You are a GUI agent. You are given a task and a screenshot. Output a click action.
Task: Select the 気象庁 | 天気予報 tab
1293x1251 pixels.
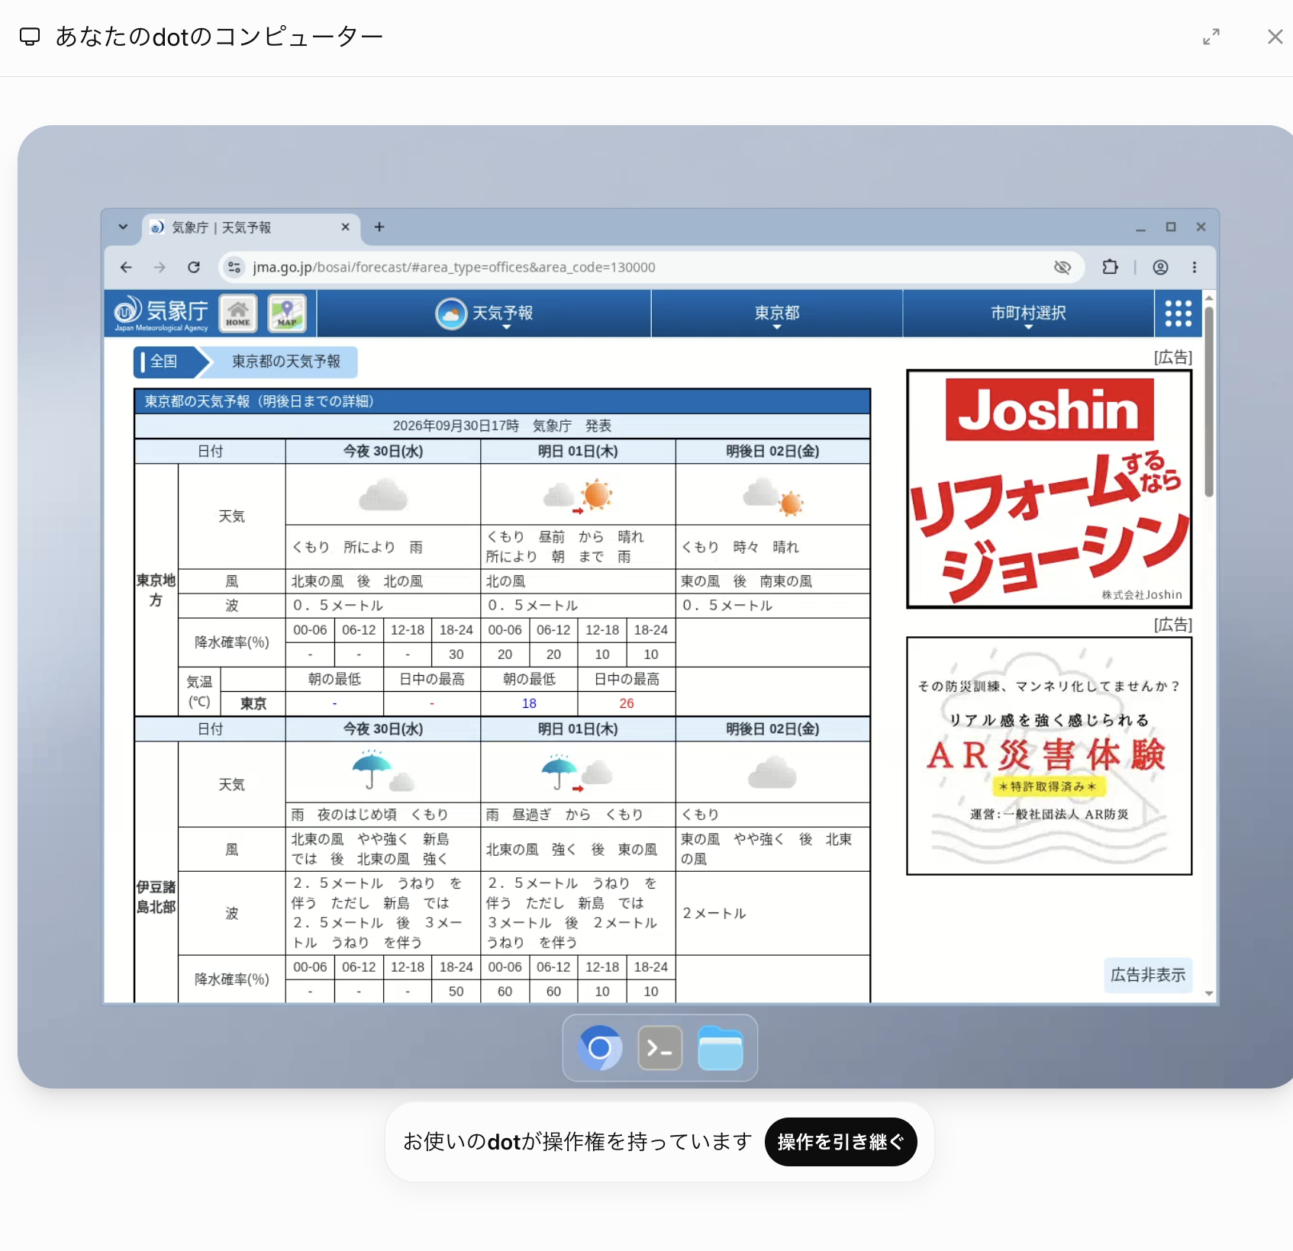click(250, 227)
